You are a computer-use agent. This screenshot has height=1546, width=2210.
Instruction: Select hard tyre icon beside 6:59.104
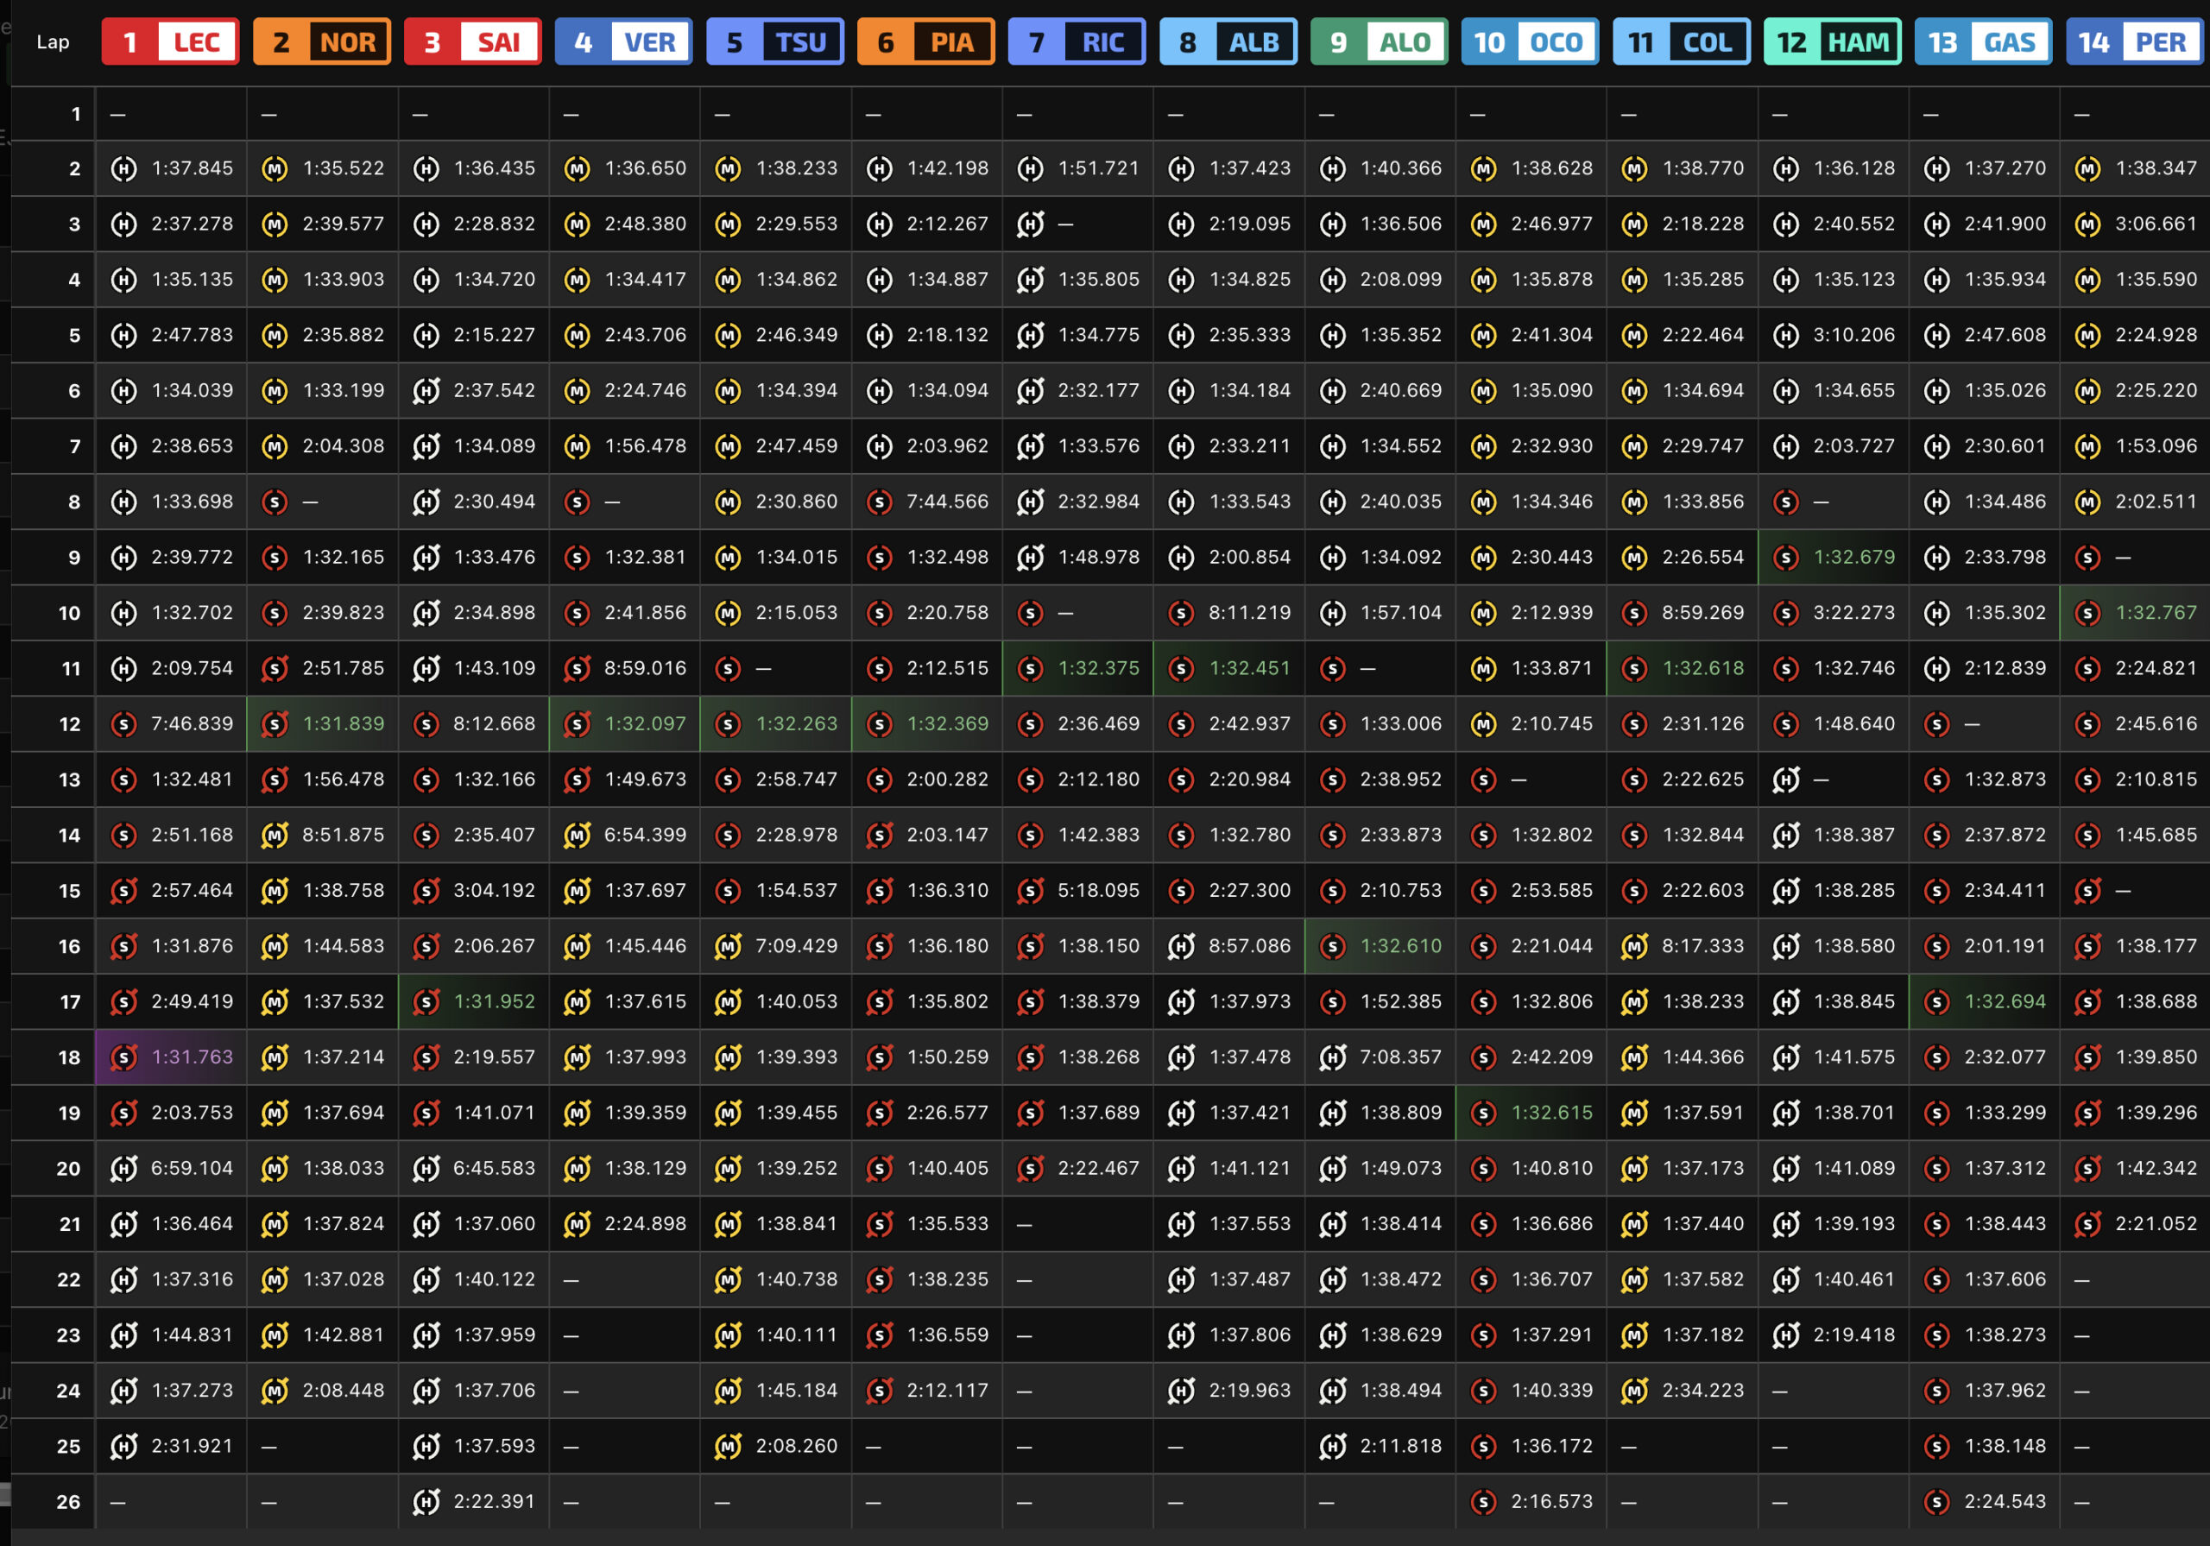(124, 1169)
